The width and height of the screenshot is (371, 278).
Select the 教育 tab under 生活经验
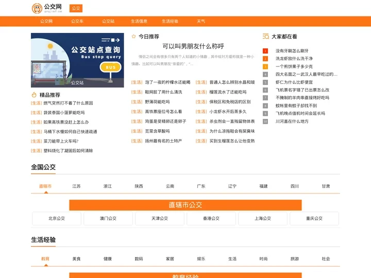[45, 259]
